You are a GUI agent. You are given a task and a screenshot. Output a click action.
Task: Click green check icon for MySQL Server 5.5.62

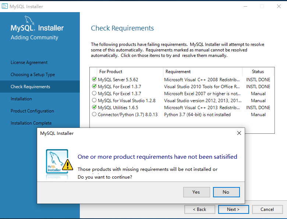point(94,79)
